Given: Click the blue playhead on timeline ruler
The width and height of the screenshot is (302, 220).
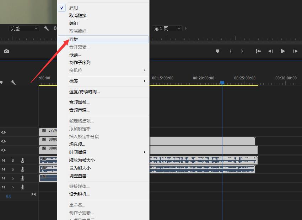Looking at the screenshot, I should 222,83.
